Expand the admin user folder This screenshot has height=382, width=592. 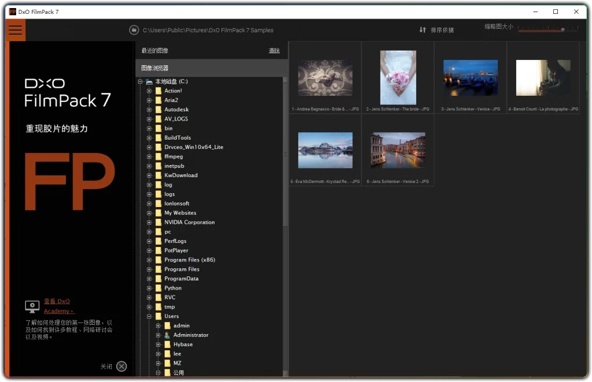coord(158,326)
